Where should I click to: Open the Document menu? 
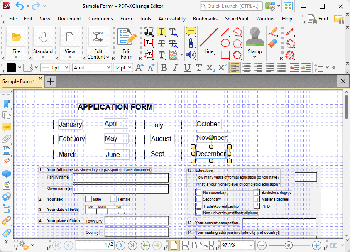tap(69, 19)
